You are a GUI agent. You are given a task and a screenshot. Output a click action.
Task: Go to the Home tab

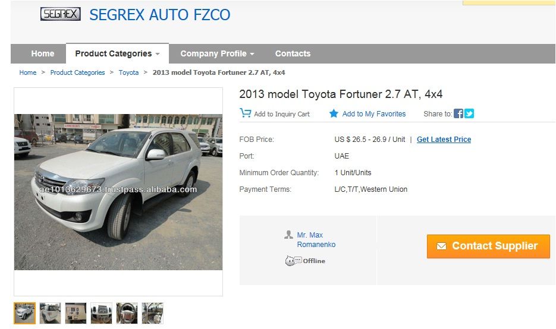point(42,53)
